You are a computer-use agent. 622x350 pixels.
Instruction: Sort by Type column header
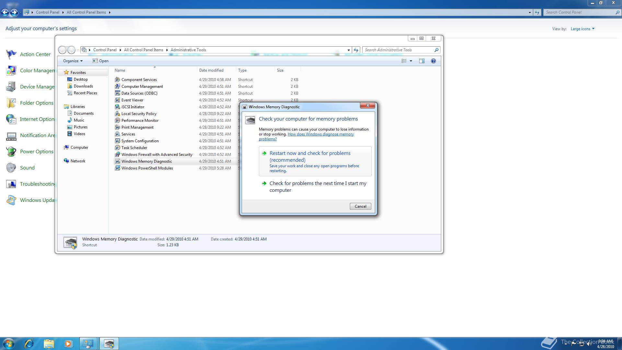click(x=255, y=70)
